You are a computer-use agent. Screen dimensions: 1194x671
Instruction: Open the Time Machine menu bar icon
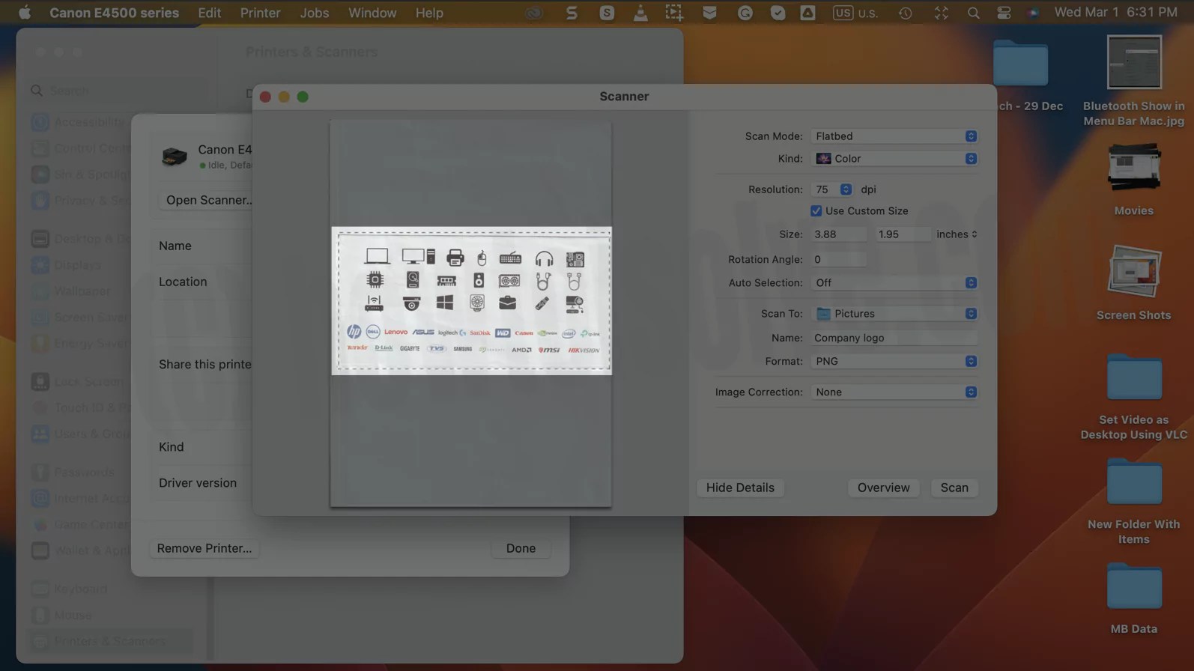click(906, 13)
